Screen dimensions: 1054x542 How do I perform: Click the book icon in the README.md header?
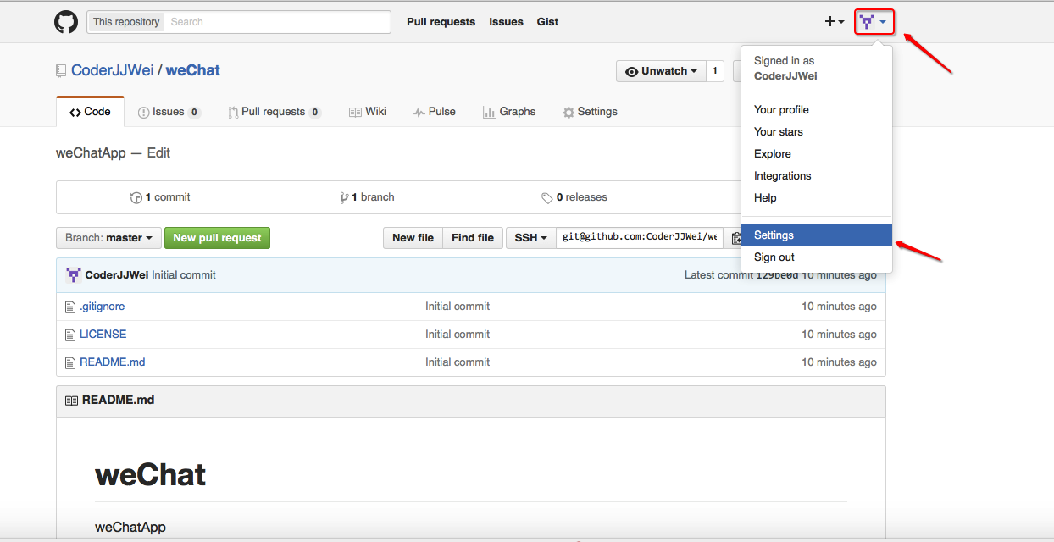pyautogui.click(x=71, y=400)
